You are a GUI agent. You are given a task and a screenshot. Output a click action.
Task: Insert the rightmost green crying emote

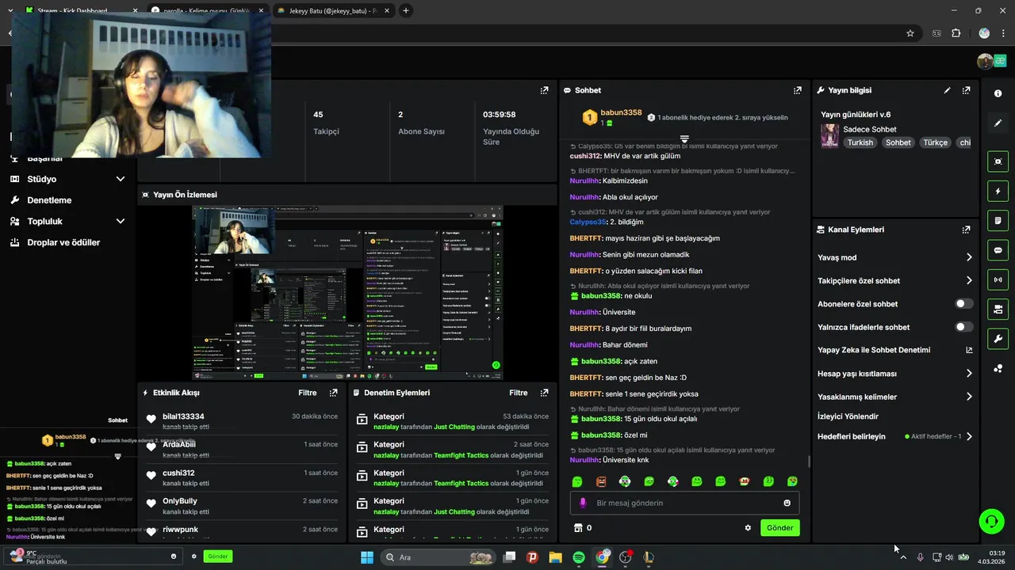click(x=792, y=481)
